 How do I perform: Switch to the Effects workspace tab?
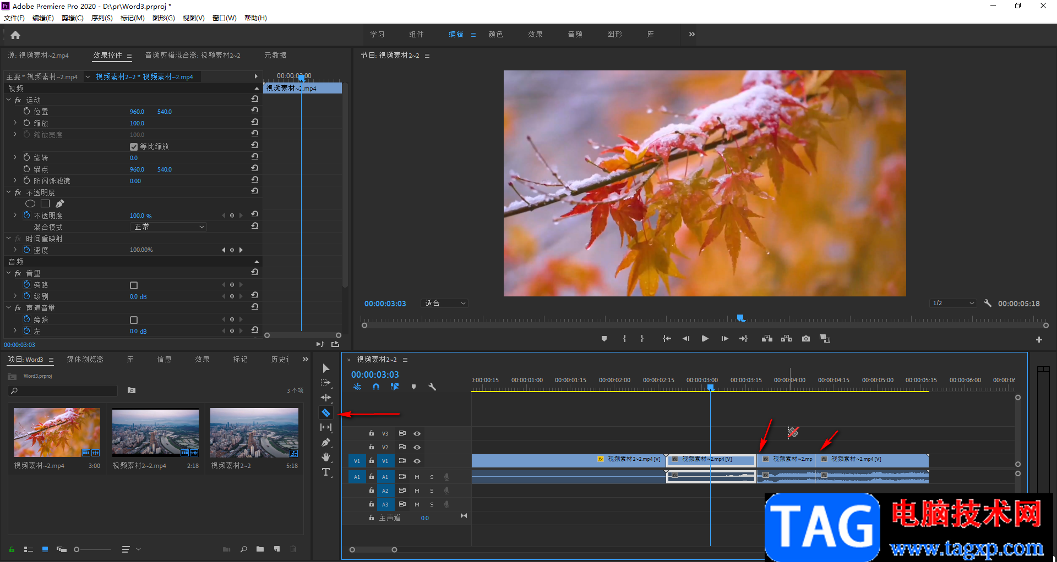[x=535, y=34]
